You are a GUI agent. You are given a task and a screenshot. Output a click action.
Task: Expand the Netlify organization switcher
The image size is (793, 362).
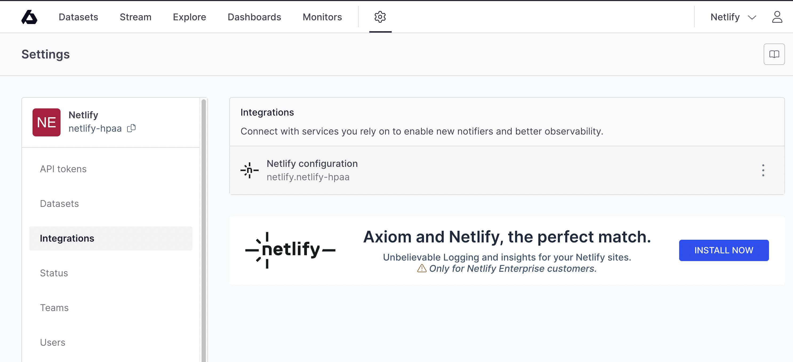pos(733,17)
